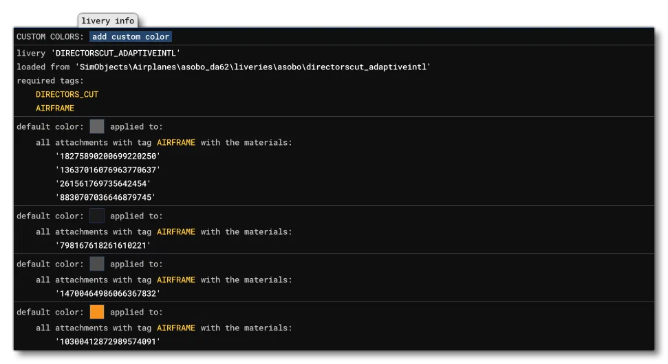Select material '18275890200699220250'

tap(108, 156)
